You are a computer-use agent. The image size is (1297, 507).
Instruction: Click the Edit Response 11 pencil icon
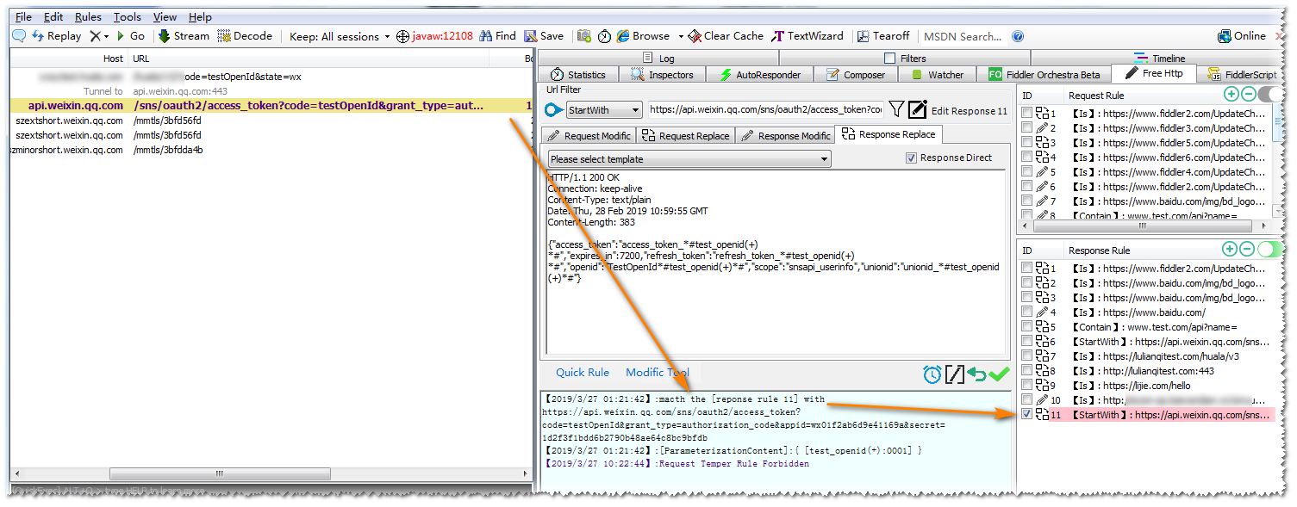click(x=918, y=109)
